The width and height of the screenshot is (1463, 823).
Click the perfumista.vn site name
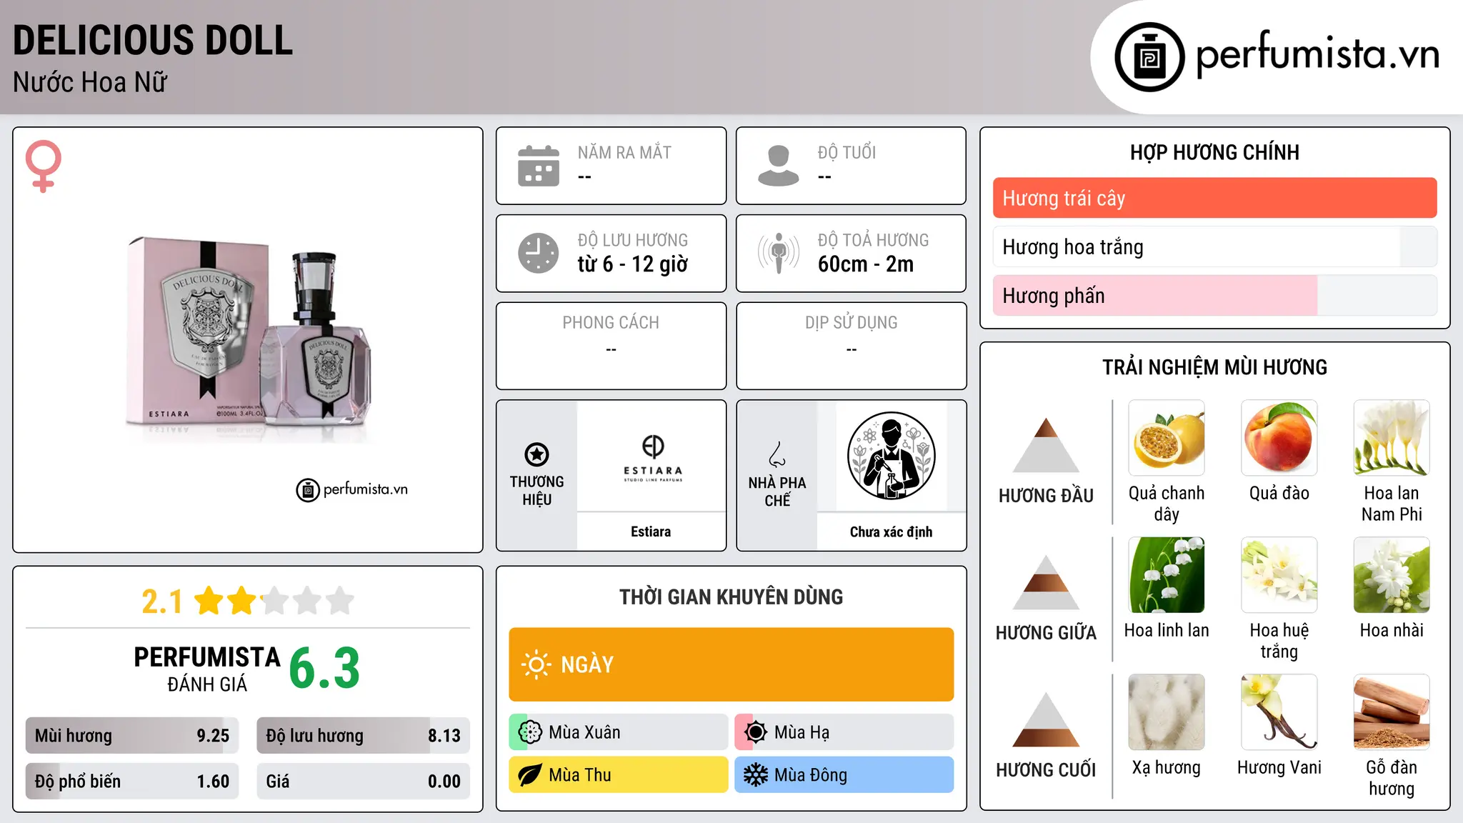click(1318, 54)
